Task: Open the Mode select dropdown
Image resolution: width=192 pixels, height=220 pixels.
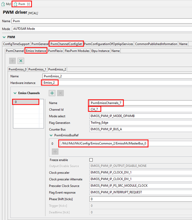Action: coord(141,116)
